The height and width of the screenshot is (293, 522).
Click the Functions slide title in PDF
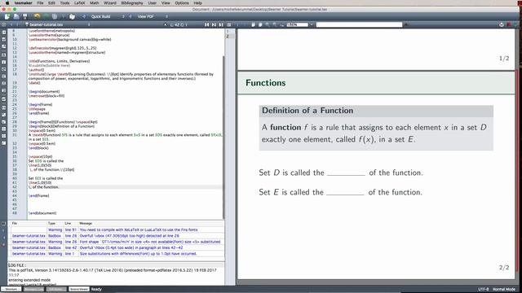coord(266,83)
